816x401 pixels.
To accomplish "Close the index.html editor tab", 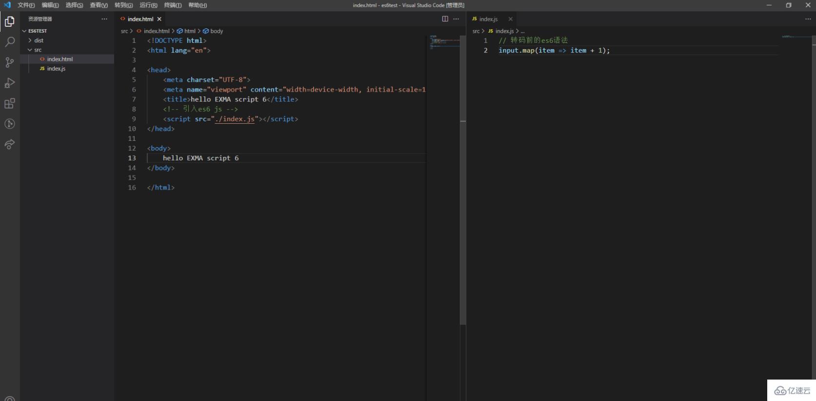I will click(159, 19).
